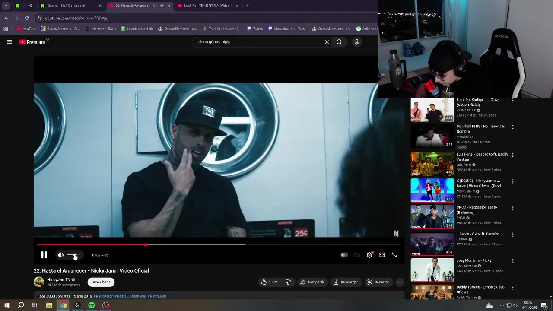Screen dimensions: 553x311
Task: Open The Higher Lower G... bookmark
Action: click(x=222, y=29)
